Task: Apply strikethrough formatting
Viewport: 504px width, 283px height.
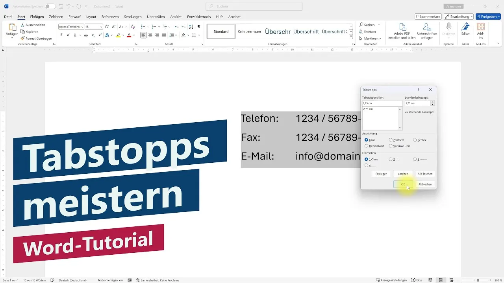Action: pos(86,35)
